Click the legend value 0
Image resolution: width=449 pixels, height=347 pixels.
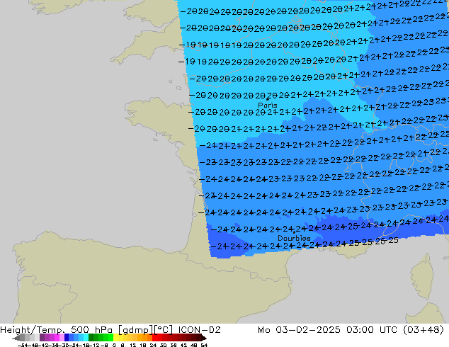(x=114, y=345)
